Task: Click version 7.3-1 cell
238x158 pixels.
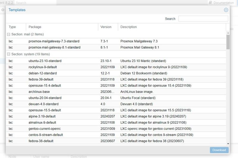Action: [104, 41]
